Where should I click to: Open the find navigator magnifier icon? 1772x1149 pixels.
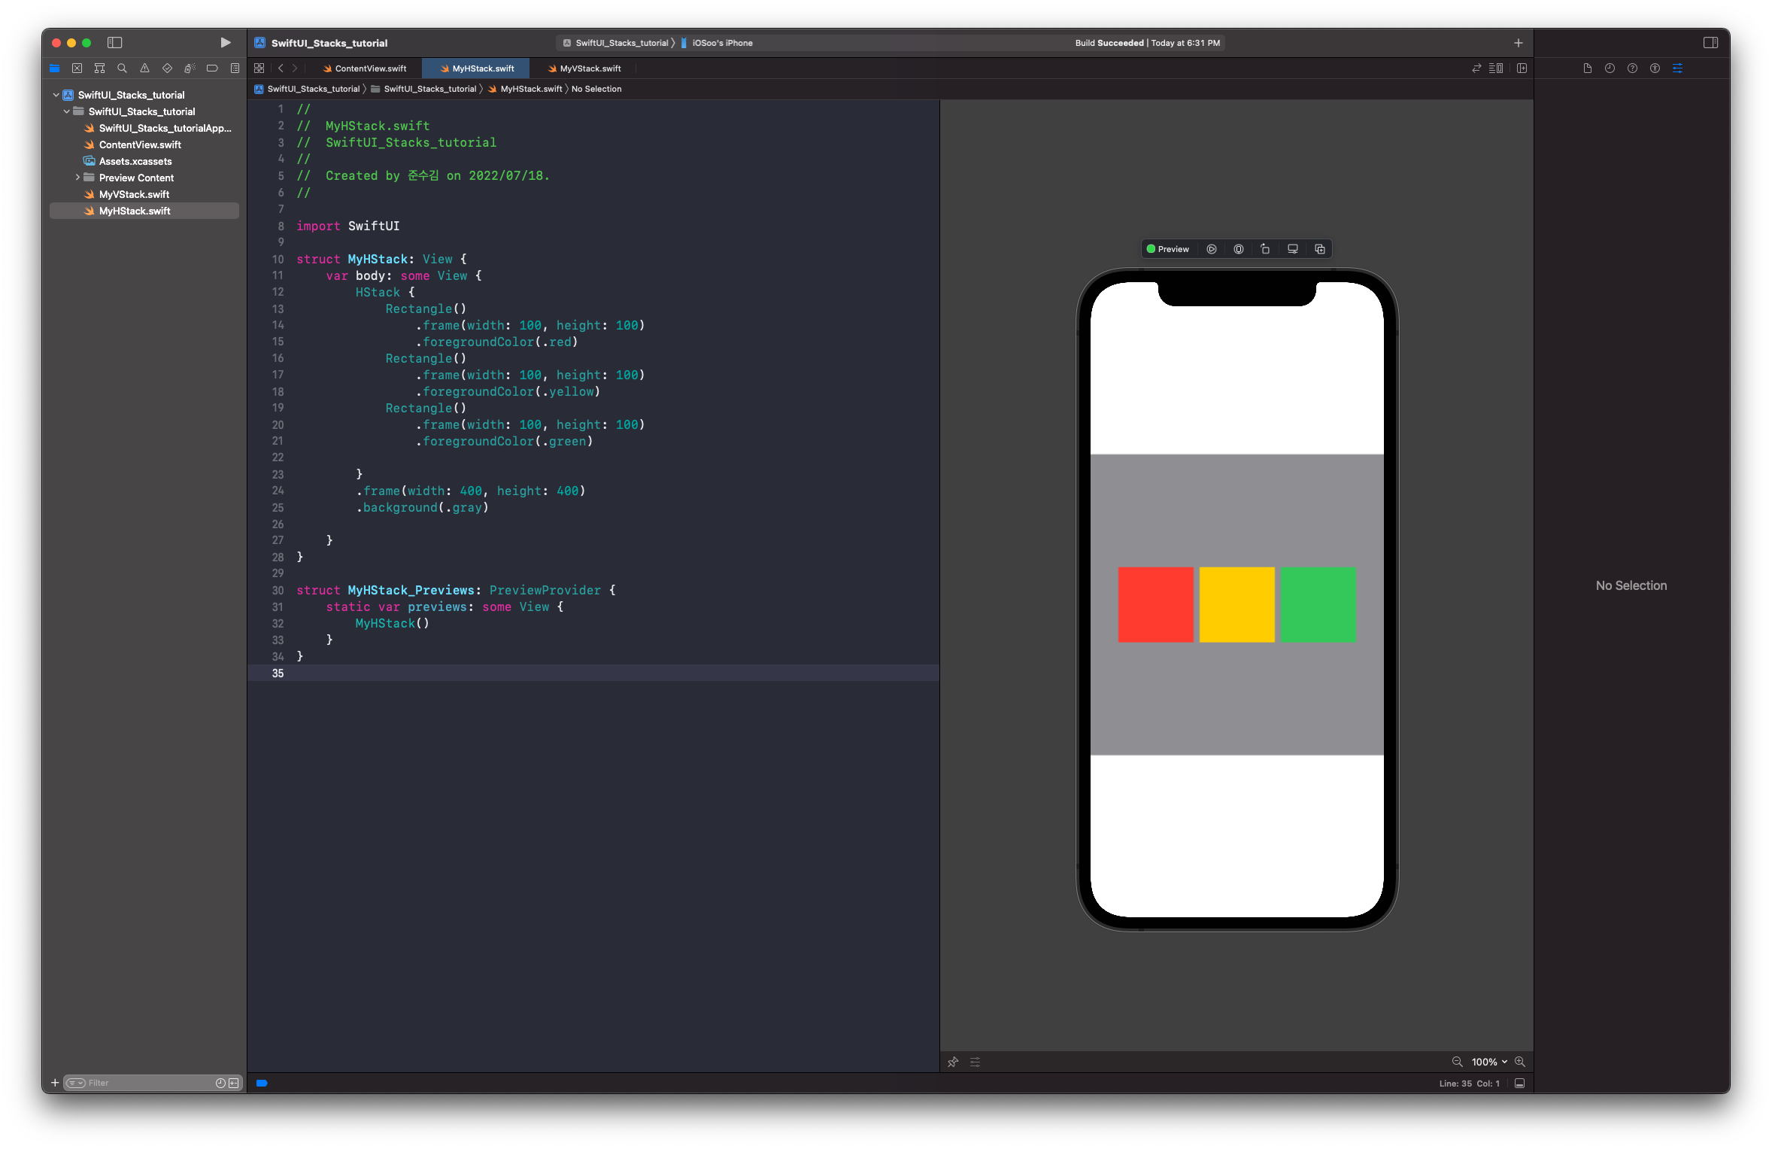click(122, 68)
